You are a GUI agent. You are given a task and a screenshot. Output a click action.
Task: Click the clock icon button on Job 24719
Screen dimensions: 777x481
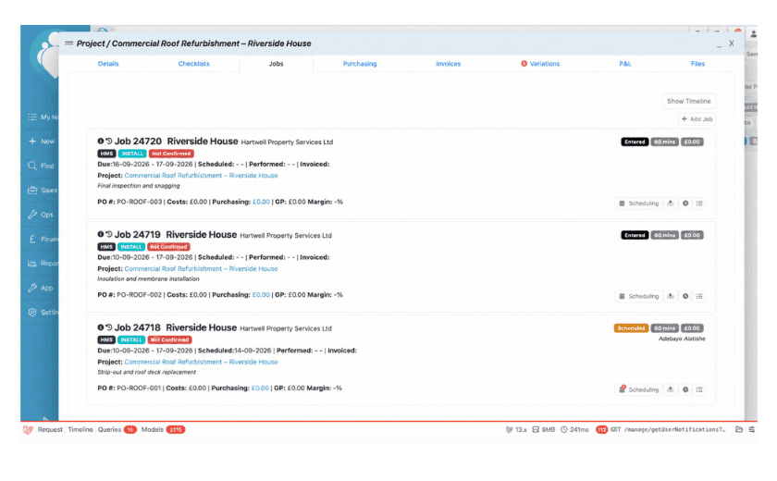click(685, 296)
